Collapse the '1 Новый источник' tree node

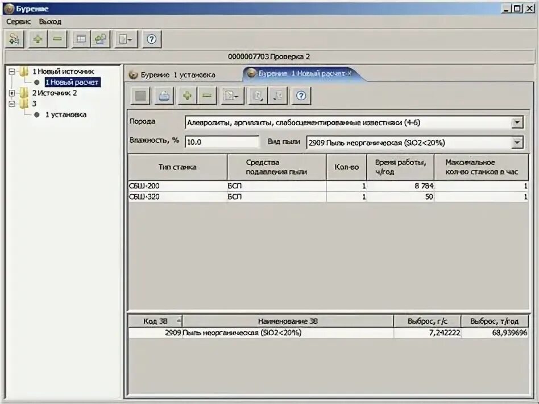12,72
